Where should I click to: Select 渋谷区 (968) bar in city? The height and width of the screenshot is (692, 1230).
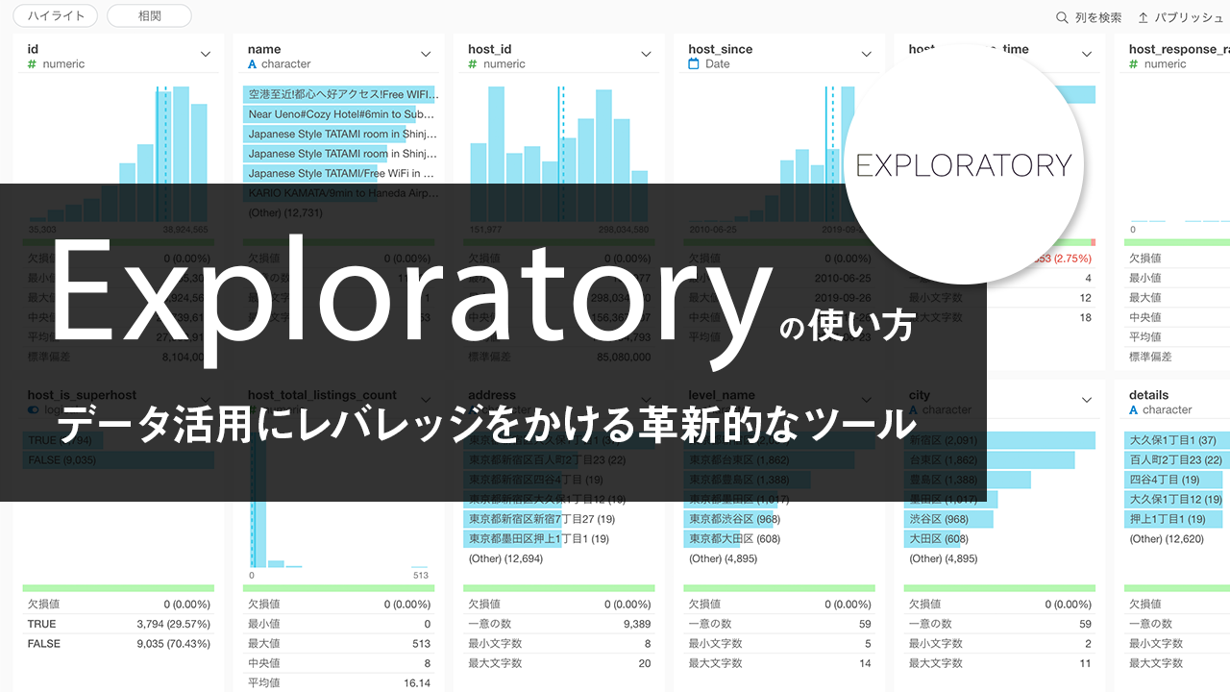(948, 519)
